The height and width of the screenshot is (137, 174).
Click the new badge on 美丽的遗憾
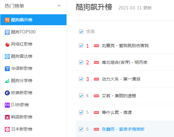(x=96, y=96)
